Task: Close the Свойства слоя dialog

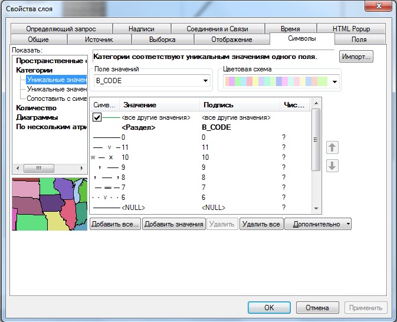Action: pyautogui.click(x=379, y=5)
